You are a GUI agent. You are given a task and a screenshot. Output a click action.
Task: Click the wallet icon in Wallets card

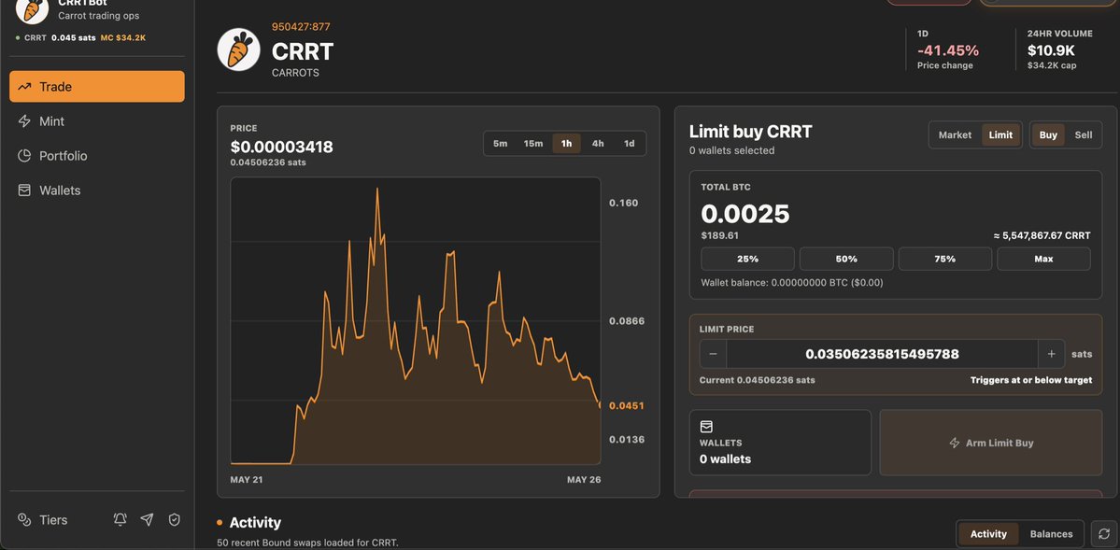point(706,427)
